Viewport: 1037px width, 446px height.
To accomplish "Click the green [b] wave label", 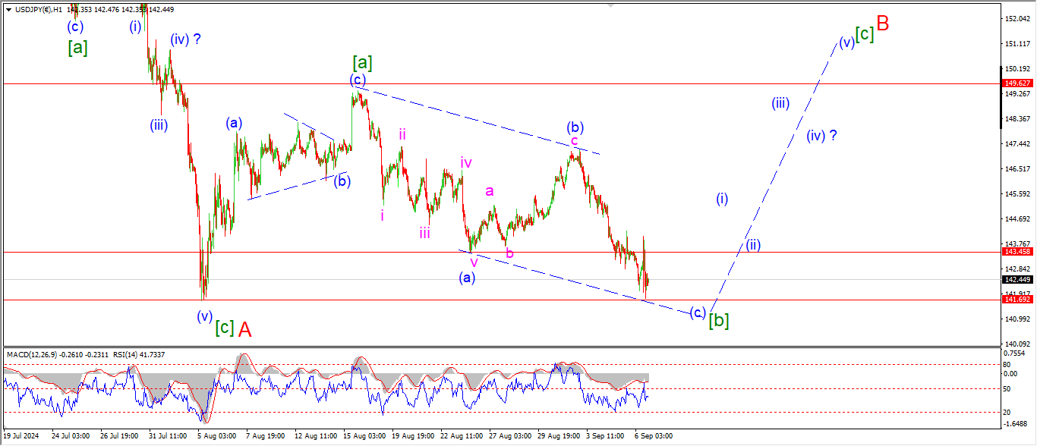I will pos(719,321).
